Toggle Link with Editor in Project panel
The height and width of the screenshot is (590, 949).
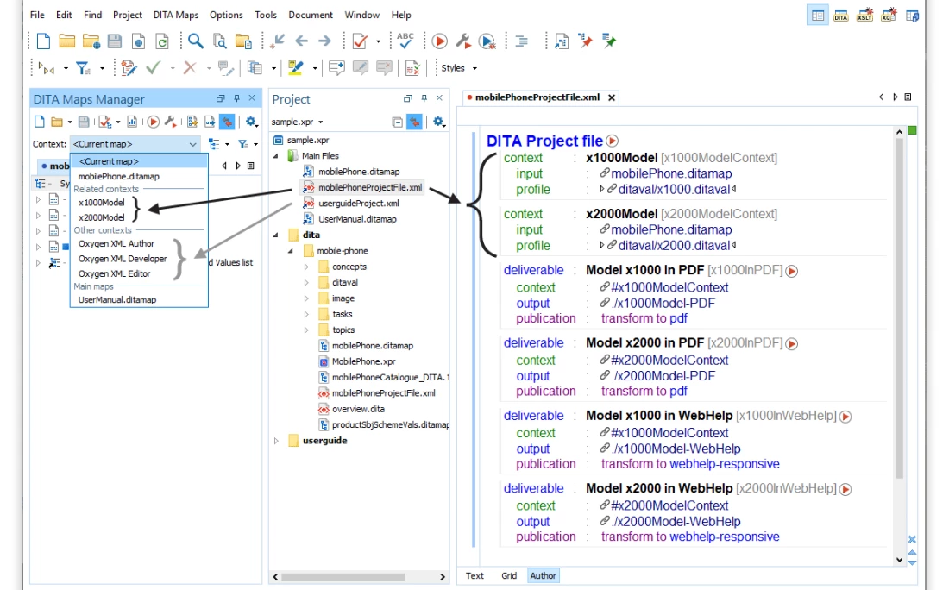(414, 122)
